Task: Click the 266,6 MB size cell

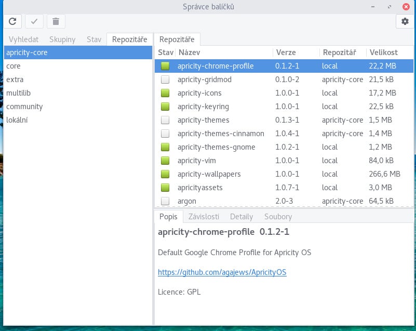Action: [384, 174]
